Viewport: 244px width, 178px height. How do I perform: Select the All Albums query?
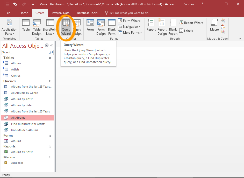[x=28, y=118]
